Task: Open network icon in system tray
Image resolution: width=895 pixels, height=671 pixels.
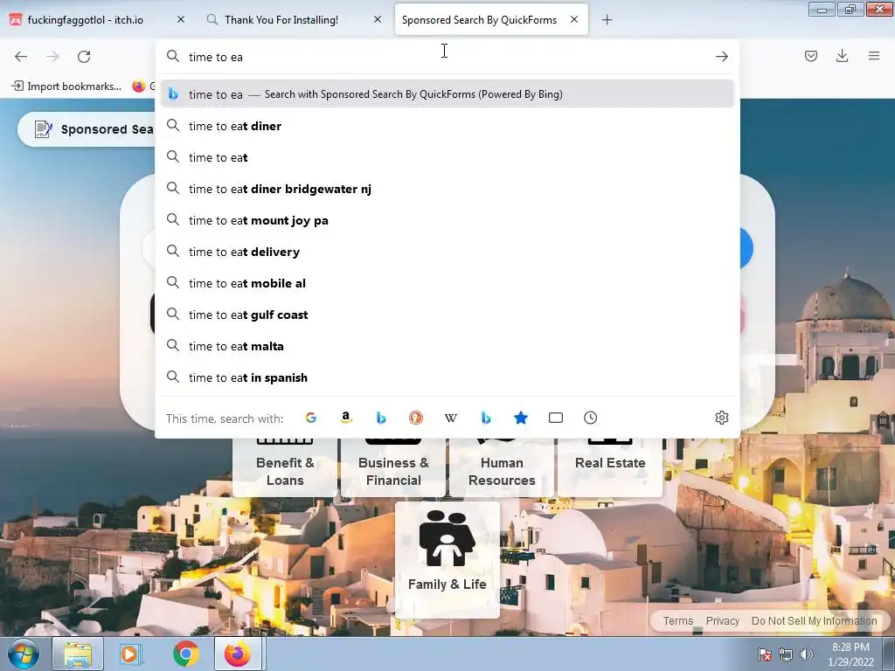Action: tap(786, 654)
